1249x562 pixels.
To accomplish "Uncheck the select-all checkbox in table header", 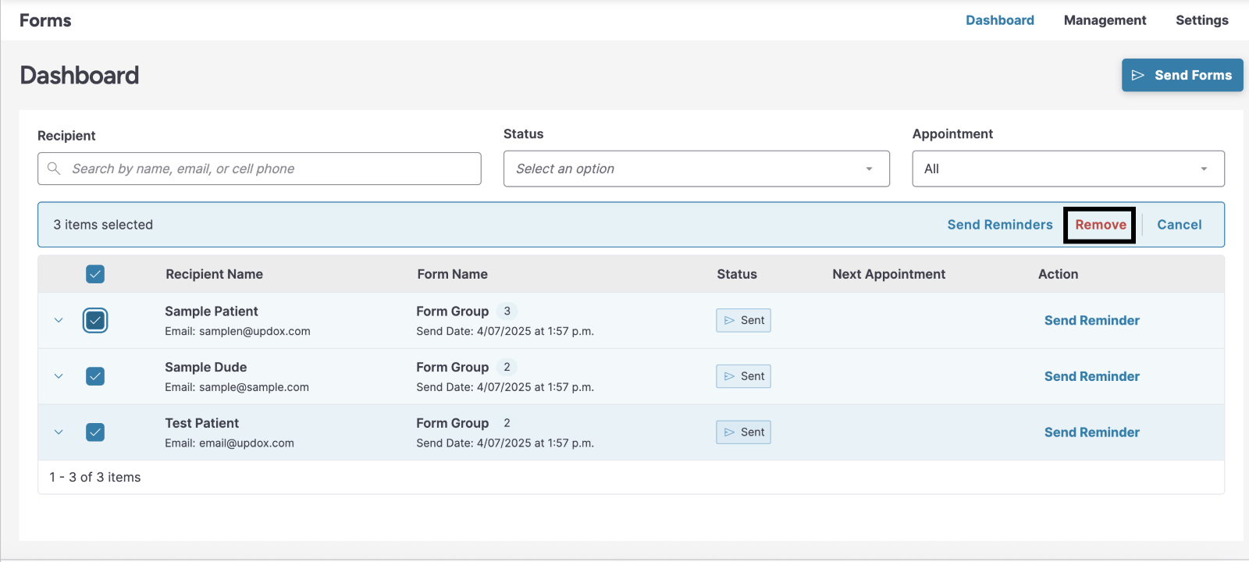I will pyautogui.click(x=95, y=274).
